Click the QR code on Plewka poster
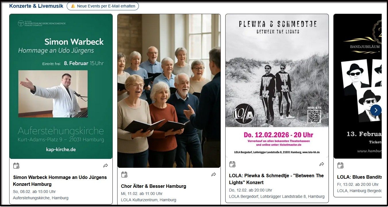 [x=314, y=116]
